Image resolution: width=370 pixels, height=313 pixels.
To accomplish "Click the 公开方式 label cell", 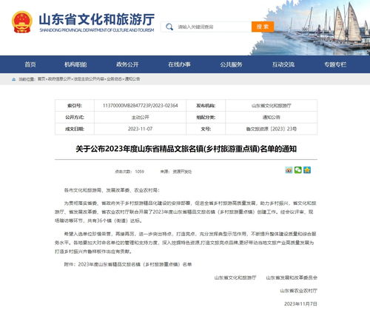I will [75, 117].
